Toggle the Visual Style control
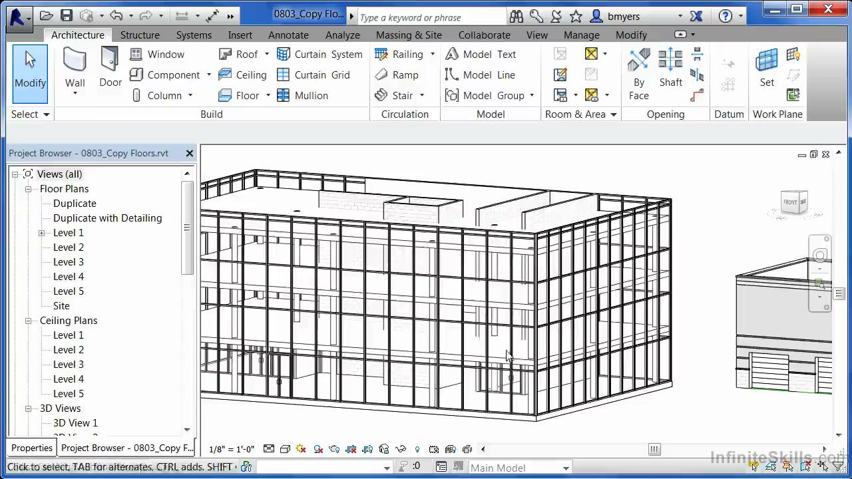The width and height of the screenshot is (852, 479). pos(285,449)
